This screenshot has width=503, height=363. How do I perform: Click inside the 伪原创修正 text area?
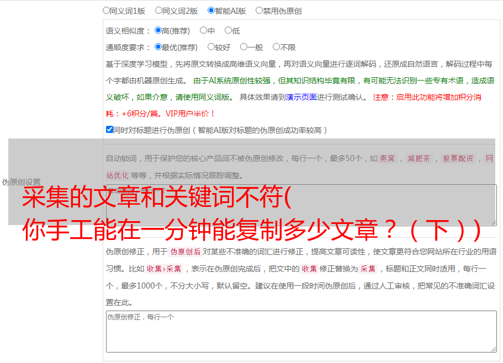[x=301, y=331]
